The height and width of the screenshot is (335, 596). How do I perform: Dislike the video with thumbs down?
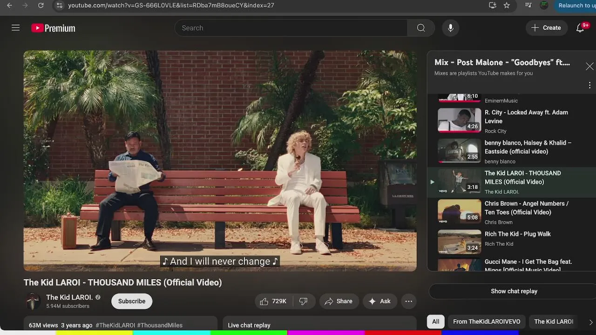point(304,301)
